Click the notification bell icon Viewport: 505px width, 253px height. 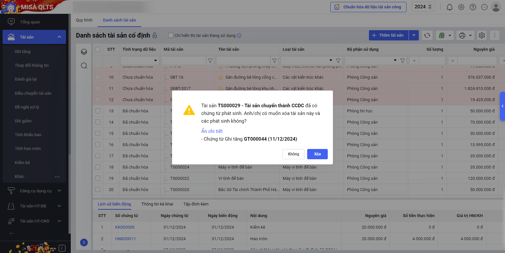click(x=449, y=7)
